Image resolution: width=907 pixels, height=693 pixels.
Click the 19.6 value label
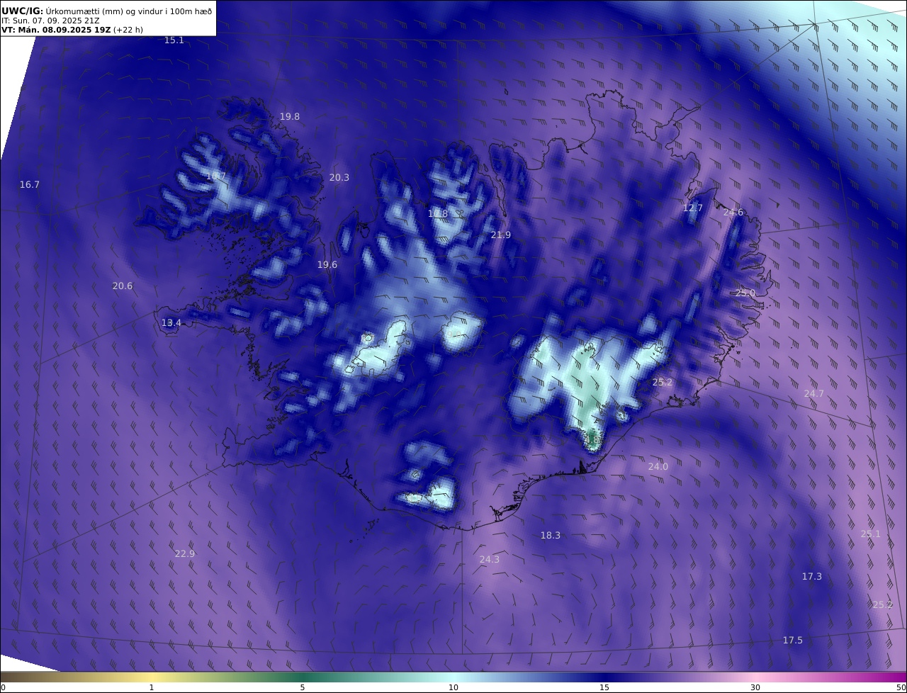[327, 264]
